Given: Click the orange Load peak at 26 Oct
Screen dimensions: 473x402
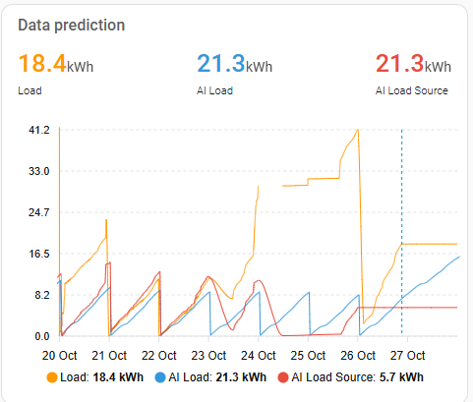Looking at the screenshot, I should 358,131.
